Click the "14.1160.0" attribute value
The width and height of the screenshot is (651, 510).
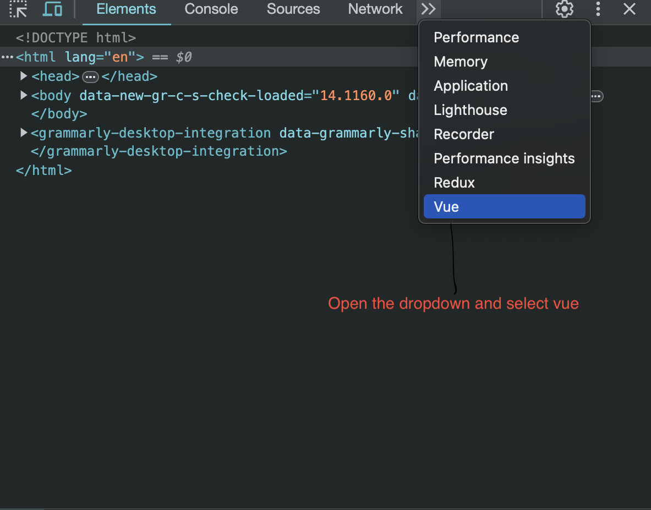tap(355, 95)
